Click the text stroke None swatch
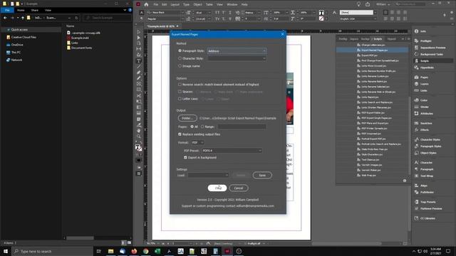 (321, 19)
